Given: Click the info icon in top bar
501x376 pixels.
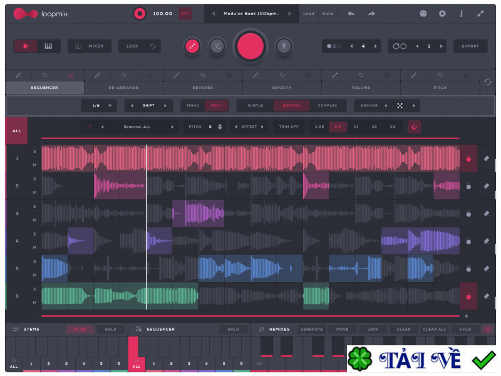Looking at the screenshot, I should pyautogui.click(x=462, y=13).
